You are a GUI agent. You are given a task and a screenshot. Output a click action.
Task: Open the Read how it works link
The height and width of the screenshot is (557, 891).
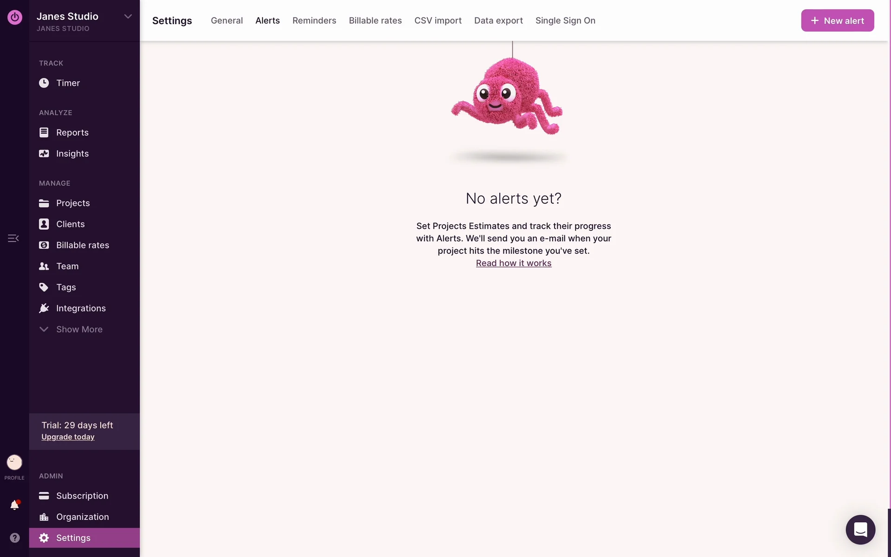point(514,263)
